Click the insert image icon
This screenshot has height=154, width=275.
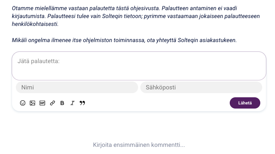32,103
